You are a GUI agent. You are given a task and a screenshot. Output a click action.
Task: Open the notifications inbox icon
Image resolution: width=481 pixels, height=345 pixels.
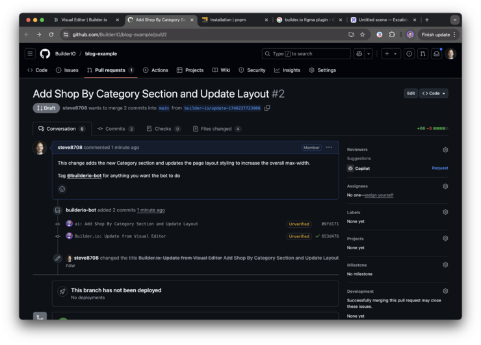point(436,54)
